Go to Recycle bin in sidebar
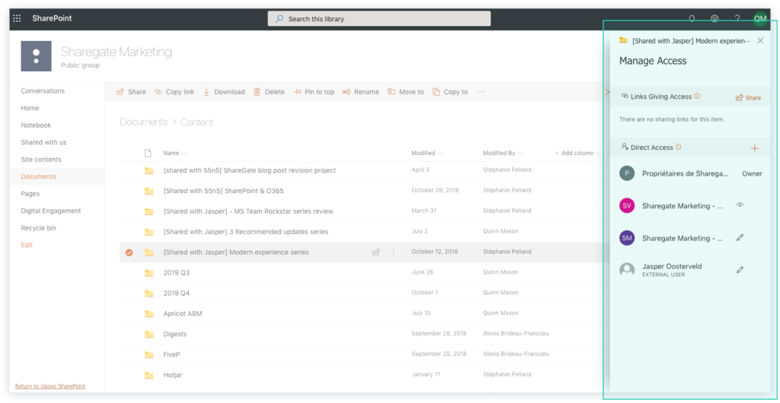 click(38, 228)
